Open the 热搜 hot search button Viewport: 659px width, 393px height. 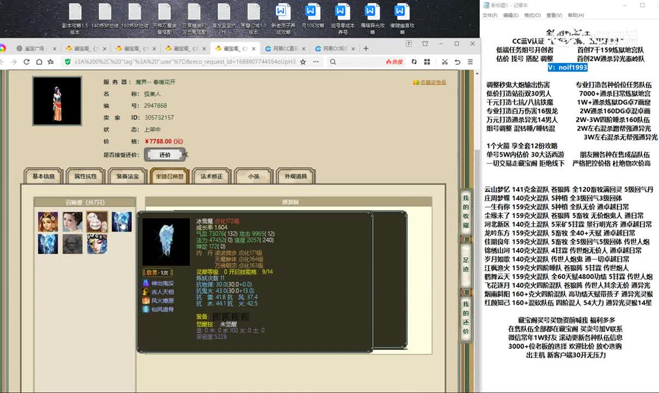[394, 62]
